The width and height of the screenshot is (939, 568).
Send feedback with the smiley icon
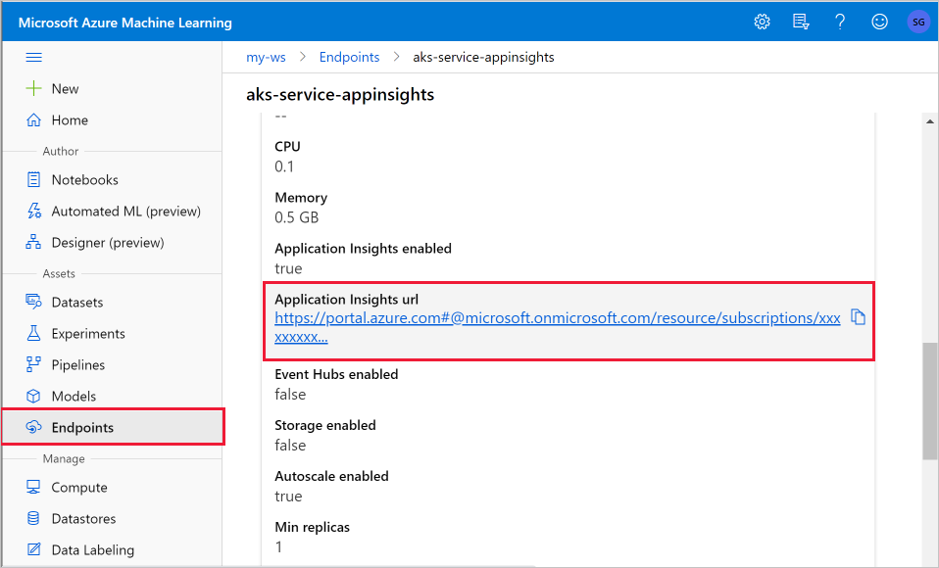point(879,21)
